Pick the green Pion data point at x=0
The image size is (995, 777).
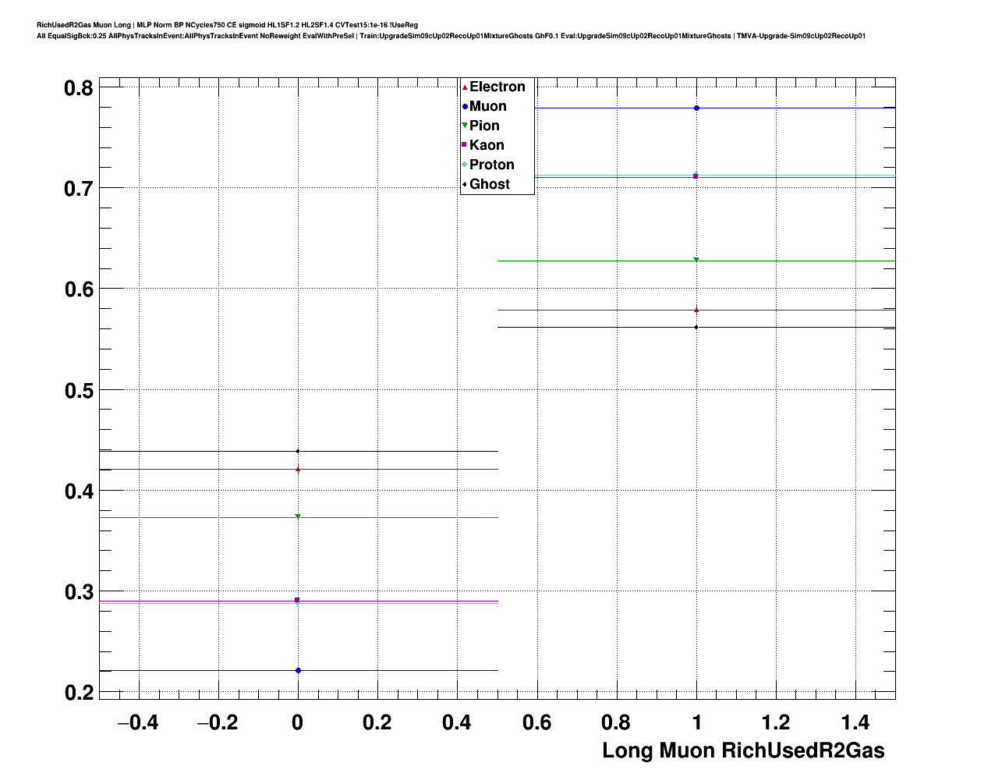[x=298, y=516]
